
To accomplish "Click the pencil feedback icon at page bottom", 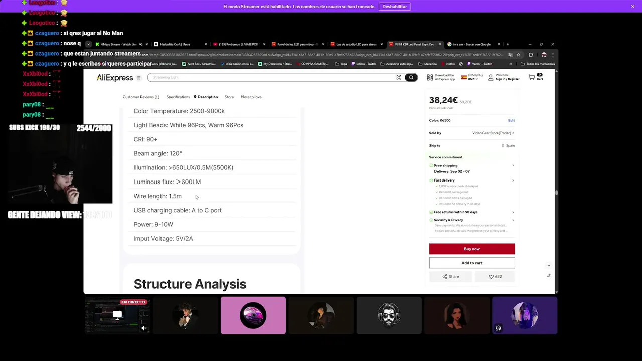I will coord(548,276).
